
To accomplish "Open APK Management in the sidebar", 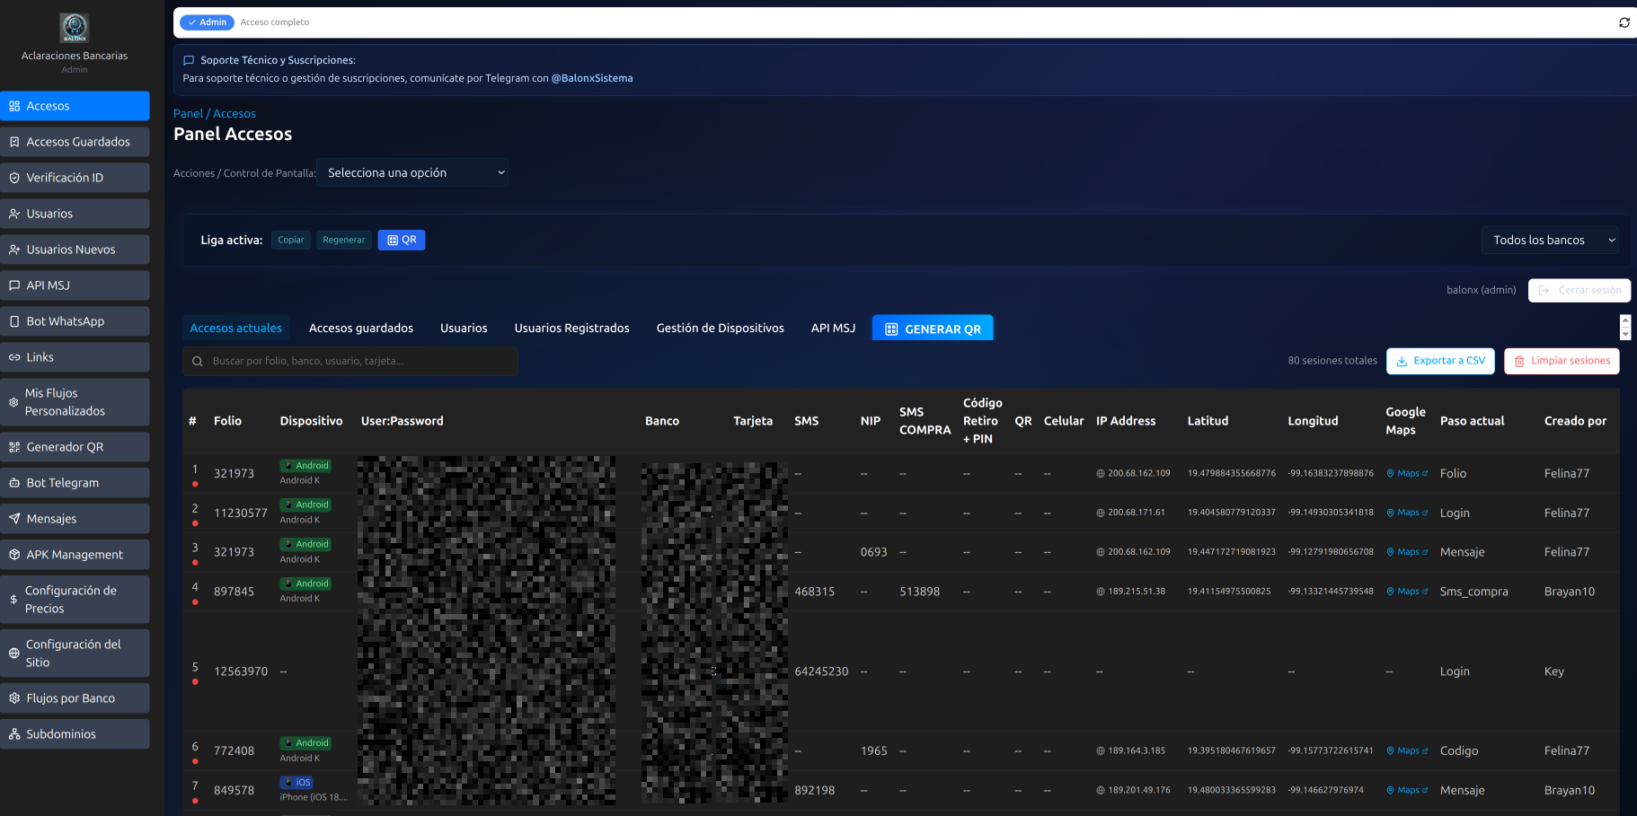I will [75, 555].
